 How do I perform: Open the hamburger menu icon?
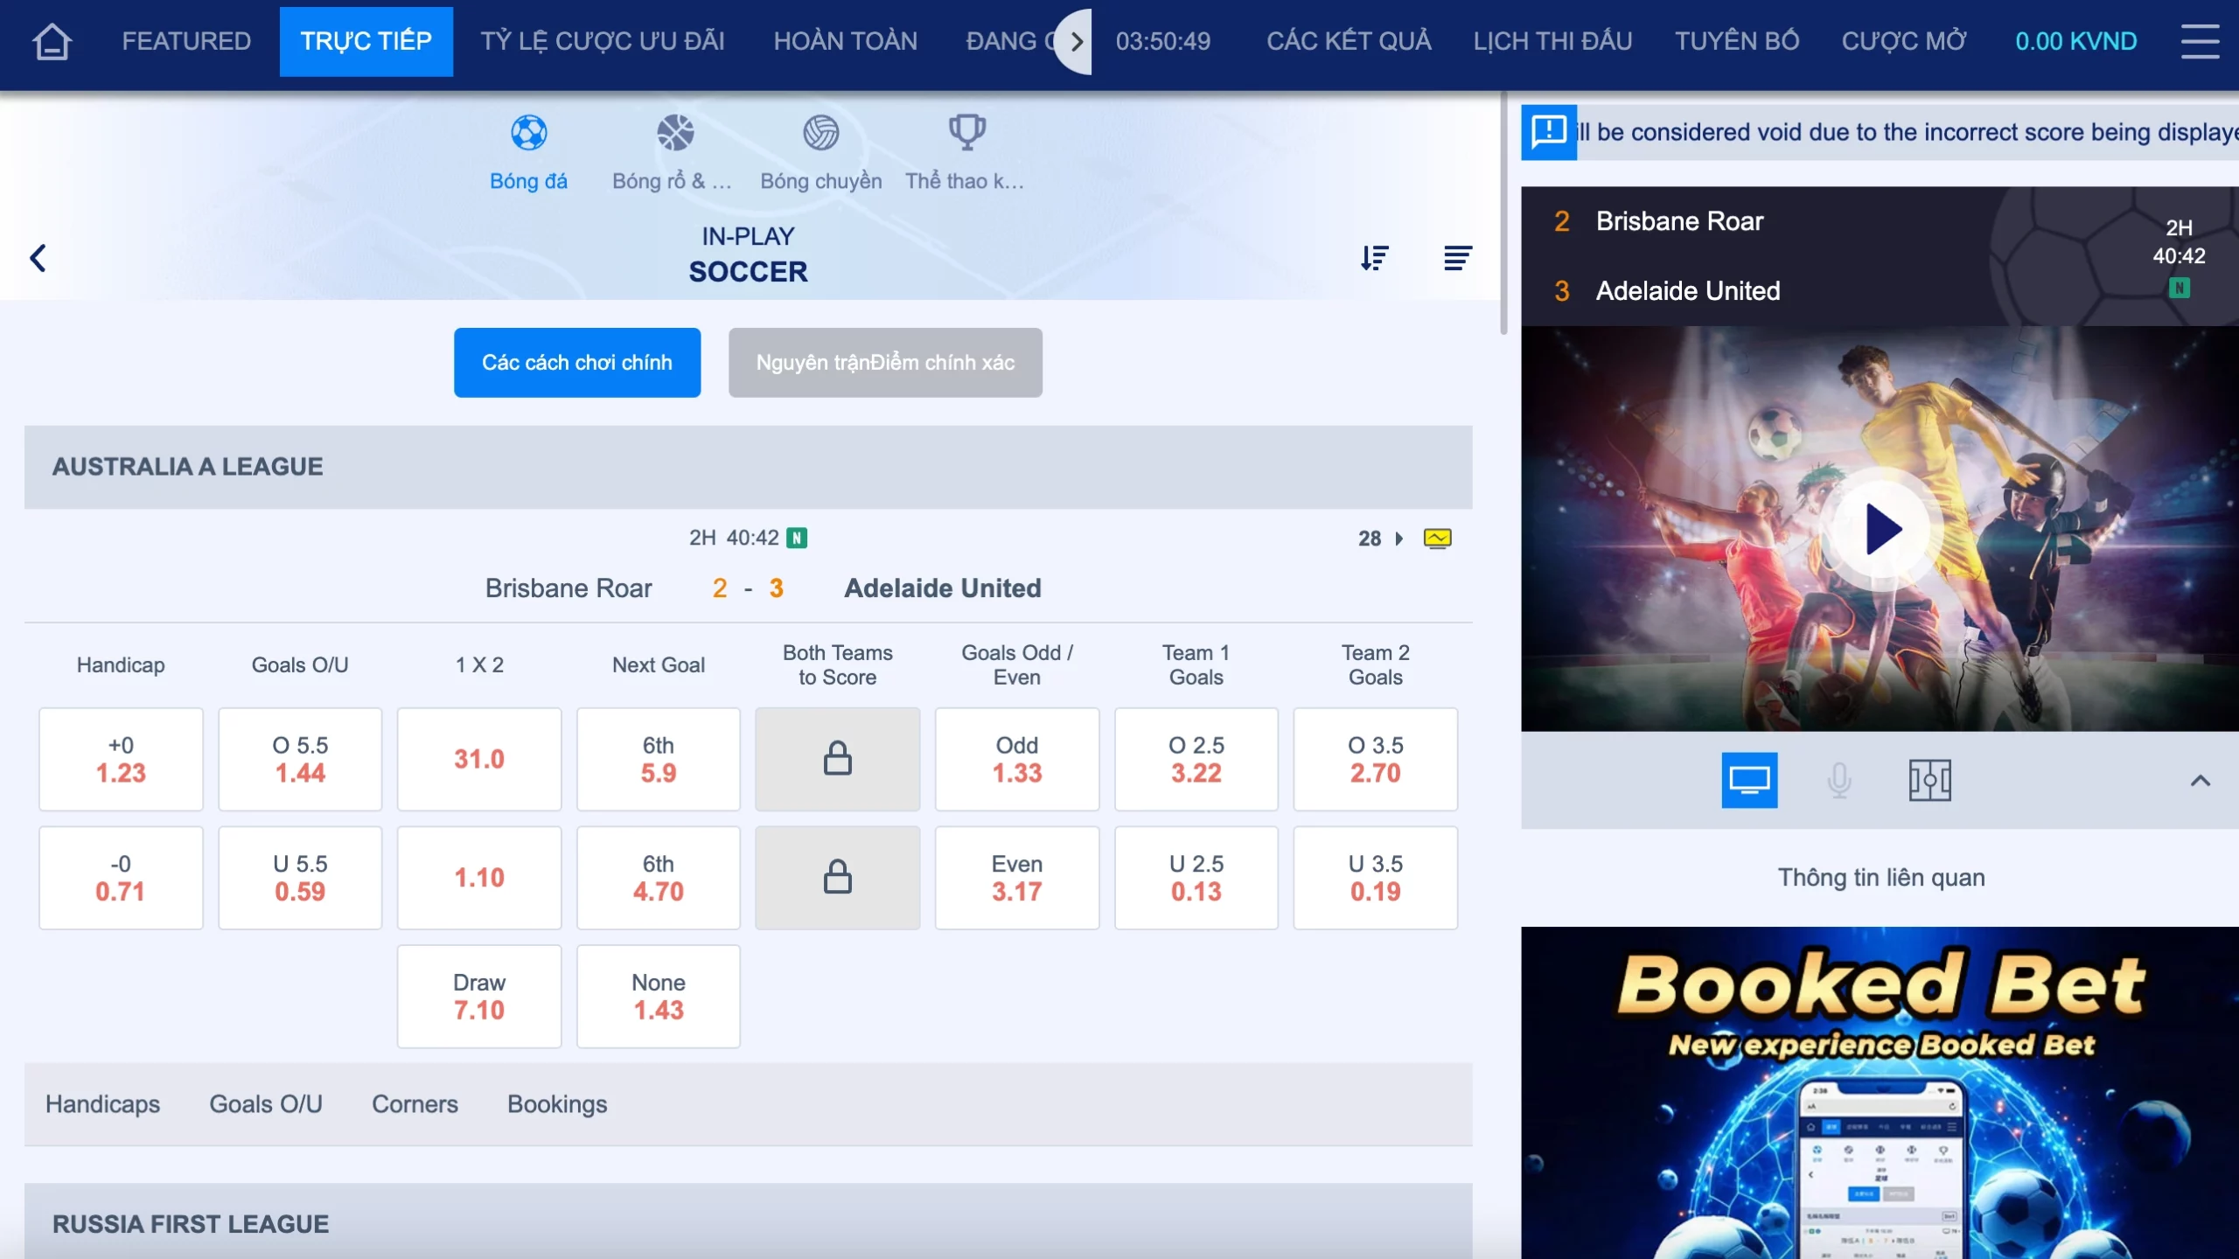point(2200,41)
